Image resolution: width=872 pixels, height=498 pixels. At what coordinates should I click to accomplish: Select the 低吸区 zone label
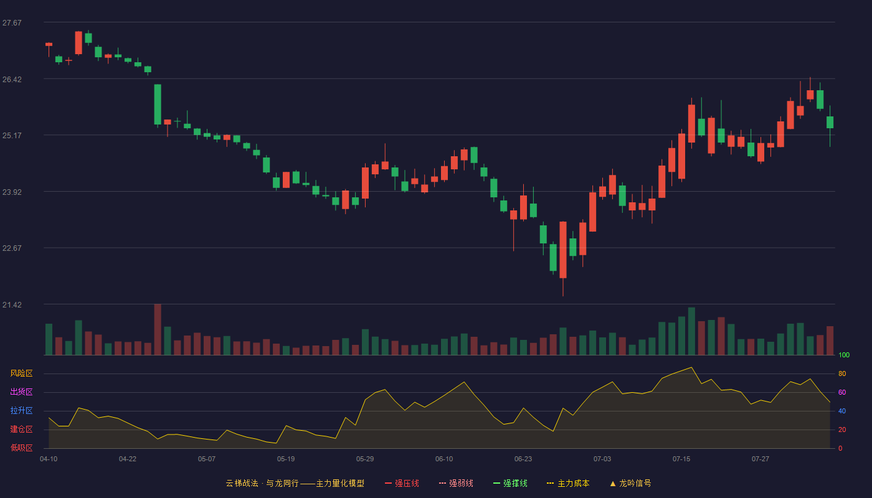[21, 448]
